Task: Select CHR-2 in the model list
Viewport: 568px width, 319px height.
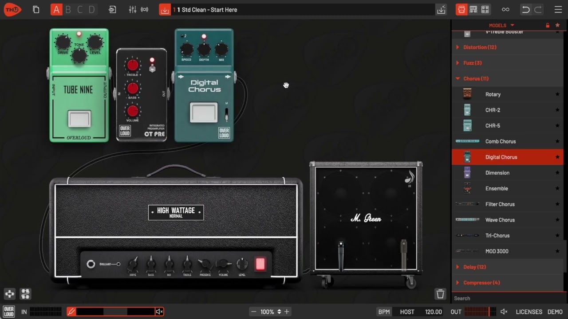Action: click(508, 110)
